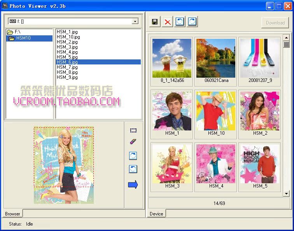Select the HSM_3 thumbnail
Viewport: 294px width, 231px height.
click(x=172, y=167)
